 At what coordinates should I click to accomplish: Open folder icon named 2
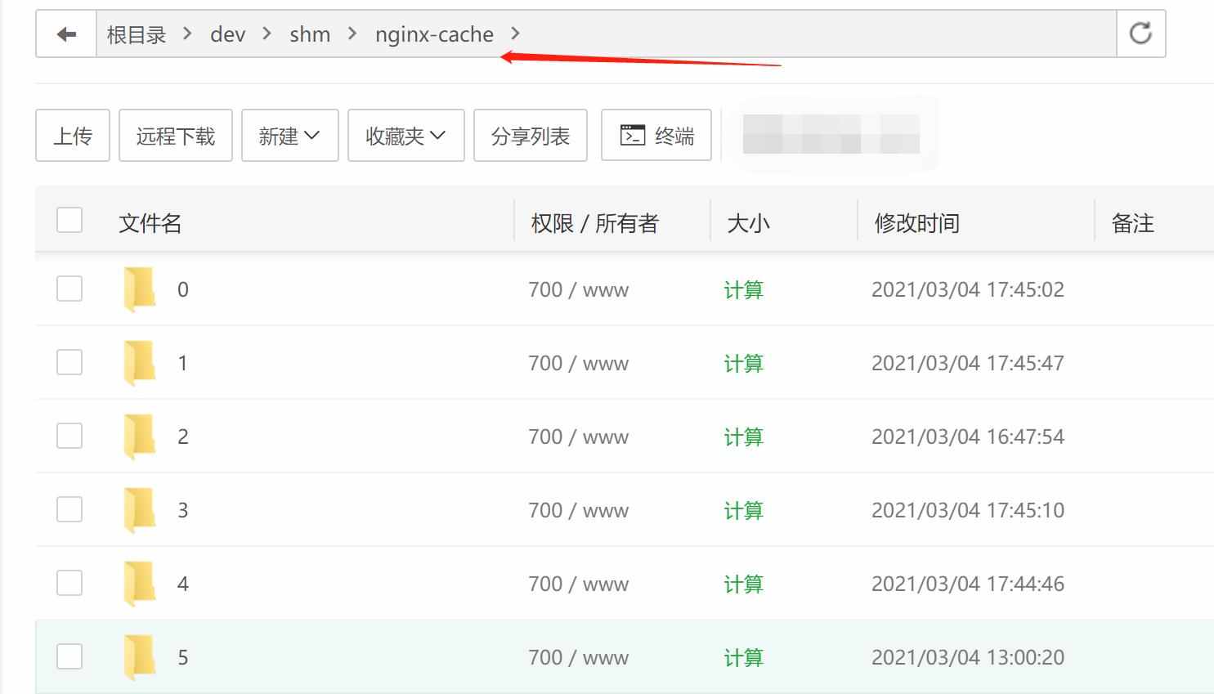coord(140,436)
